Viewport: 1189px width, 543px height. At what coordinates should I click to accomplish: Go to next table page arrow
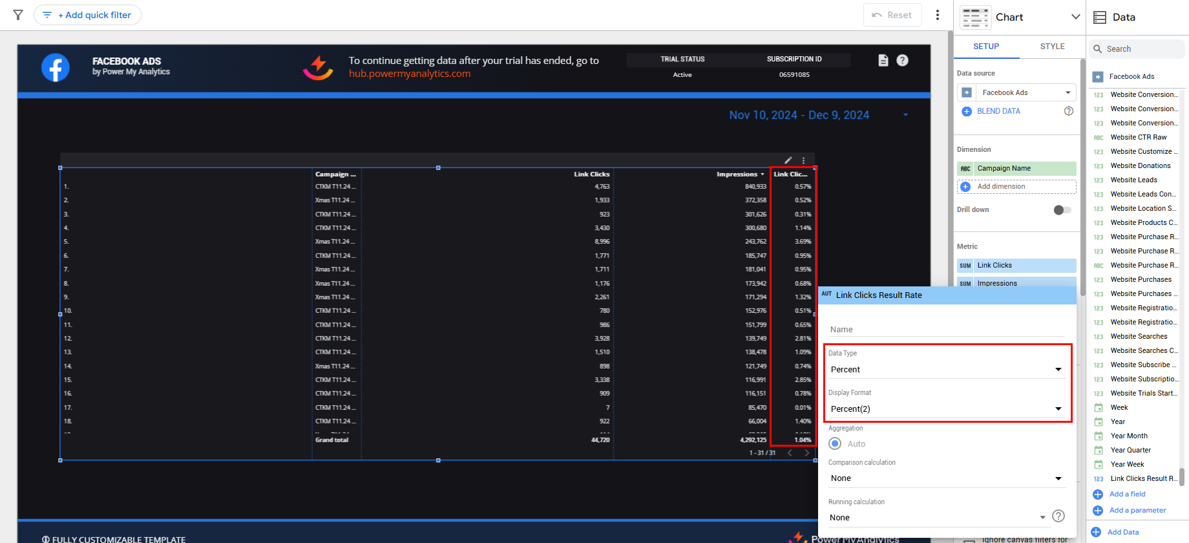[806, 452]
